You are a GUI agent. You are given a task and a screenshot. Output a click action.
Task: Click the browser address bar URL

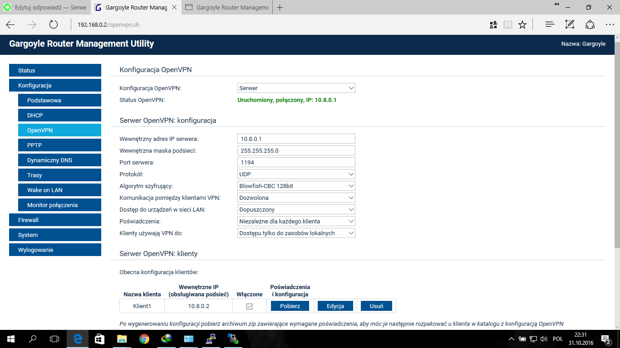(108, 24)
